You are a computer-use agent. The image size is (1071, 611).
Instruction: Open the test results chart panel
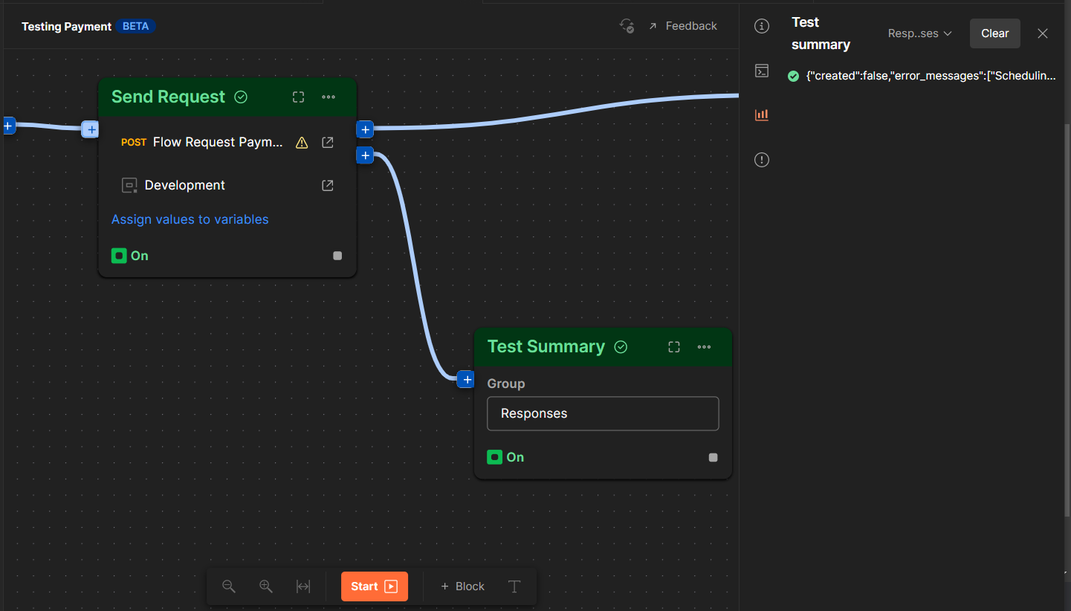[761, 114]
